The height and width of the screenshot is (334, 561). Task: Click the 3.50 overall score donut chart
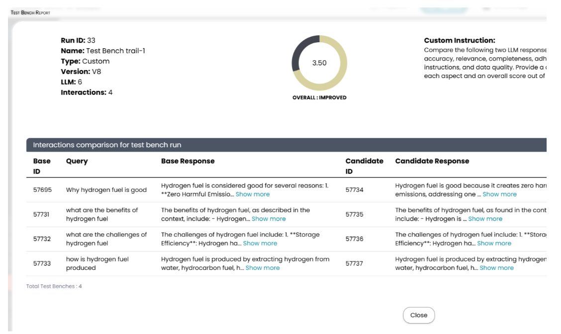click(x=319, y=63)
